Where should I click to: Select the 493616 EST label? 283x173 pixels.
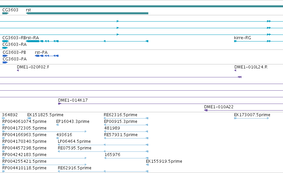coord(64,135)
